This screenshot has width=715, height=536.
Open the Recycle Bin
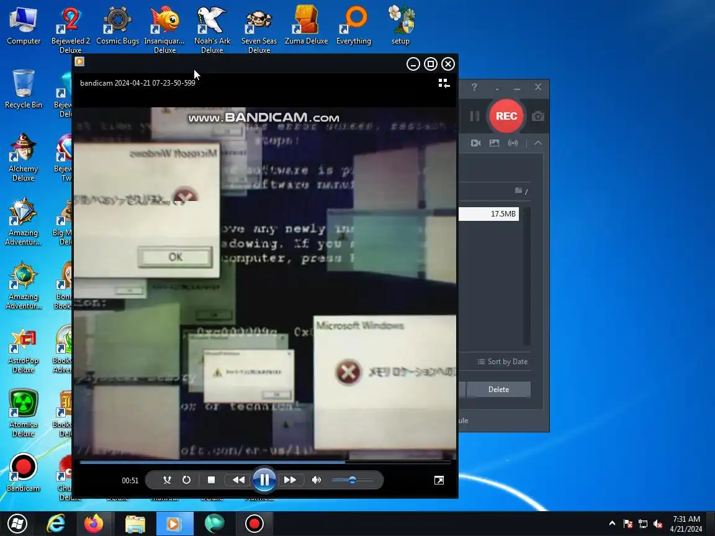[x=23, y=89]
